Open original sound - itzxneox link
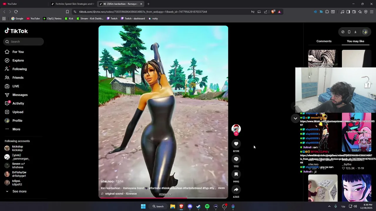 [121, 194]
